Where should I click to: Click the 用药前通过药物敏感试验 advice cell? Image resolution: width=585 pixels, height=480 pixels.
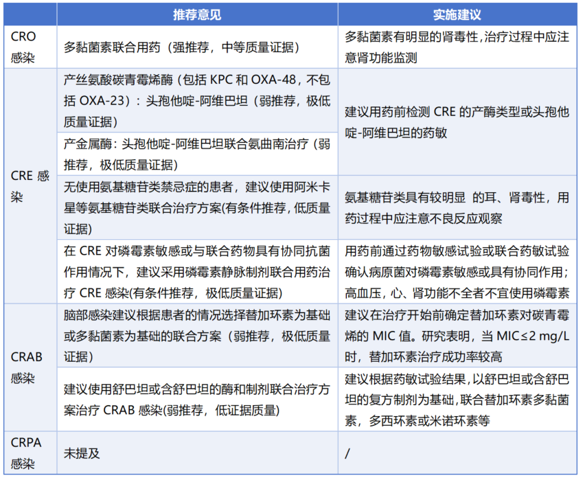click(x=458, y=271)
